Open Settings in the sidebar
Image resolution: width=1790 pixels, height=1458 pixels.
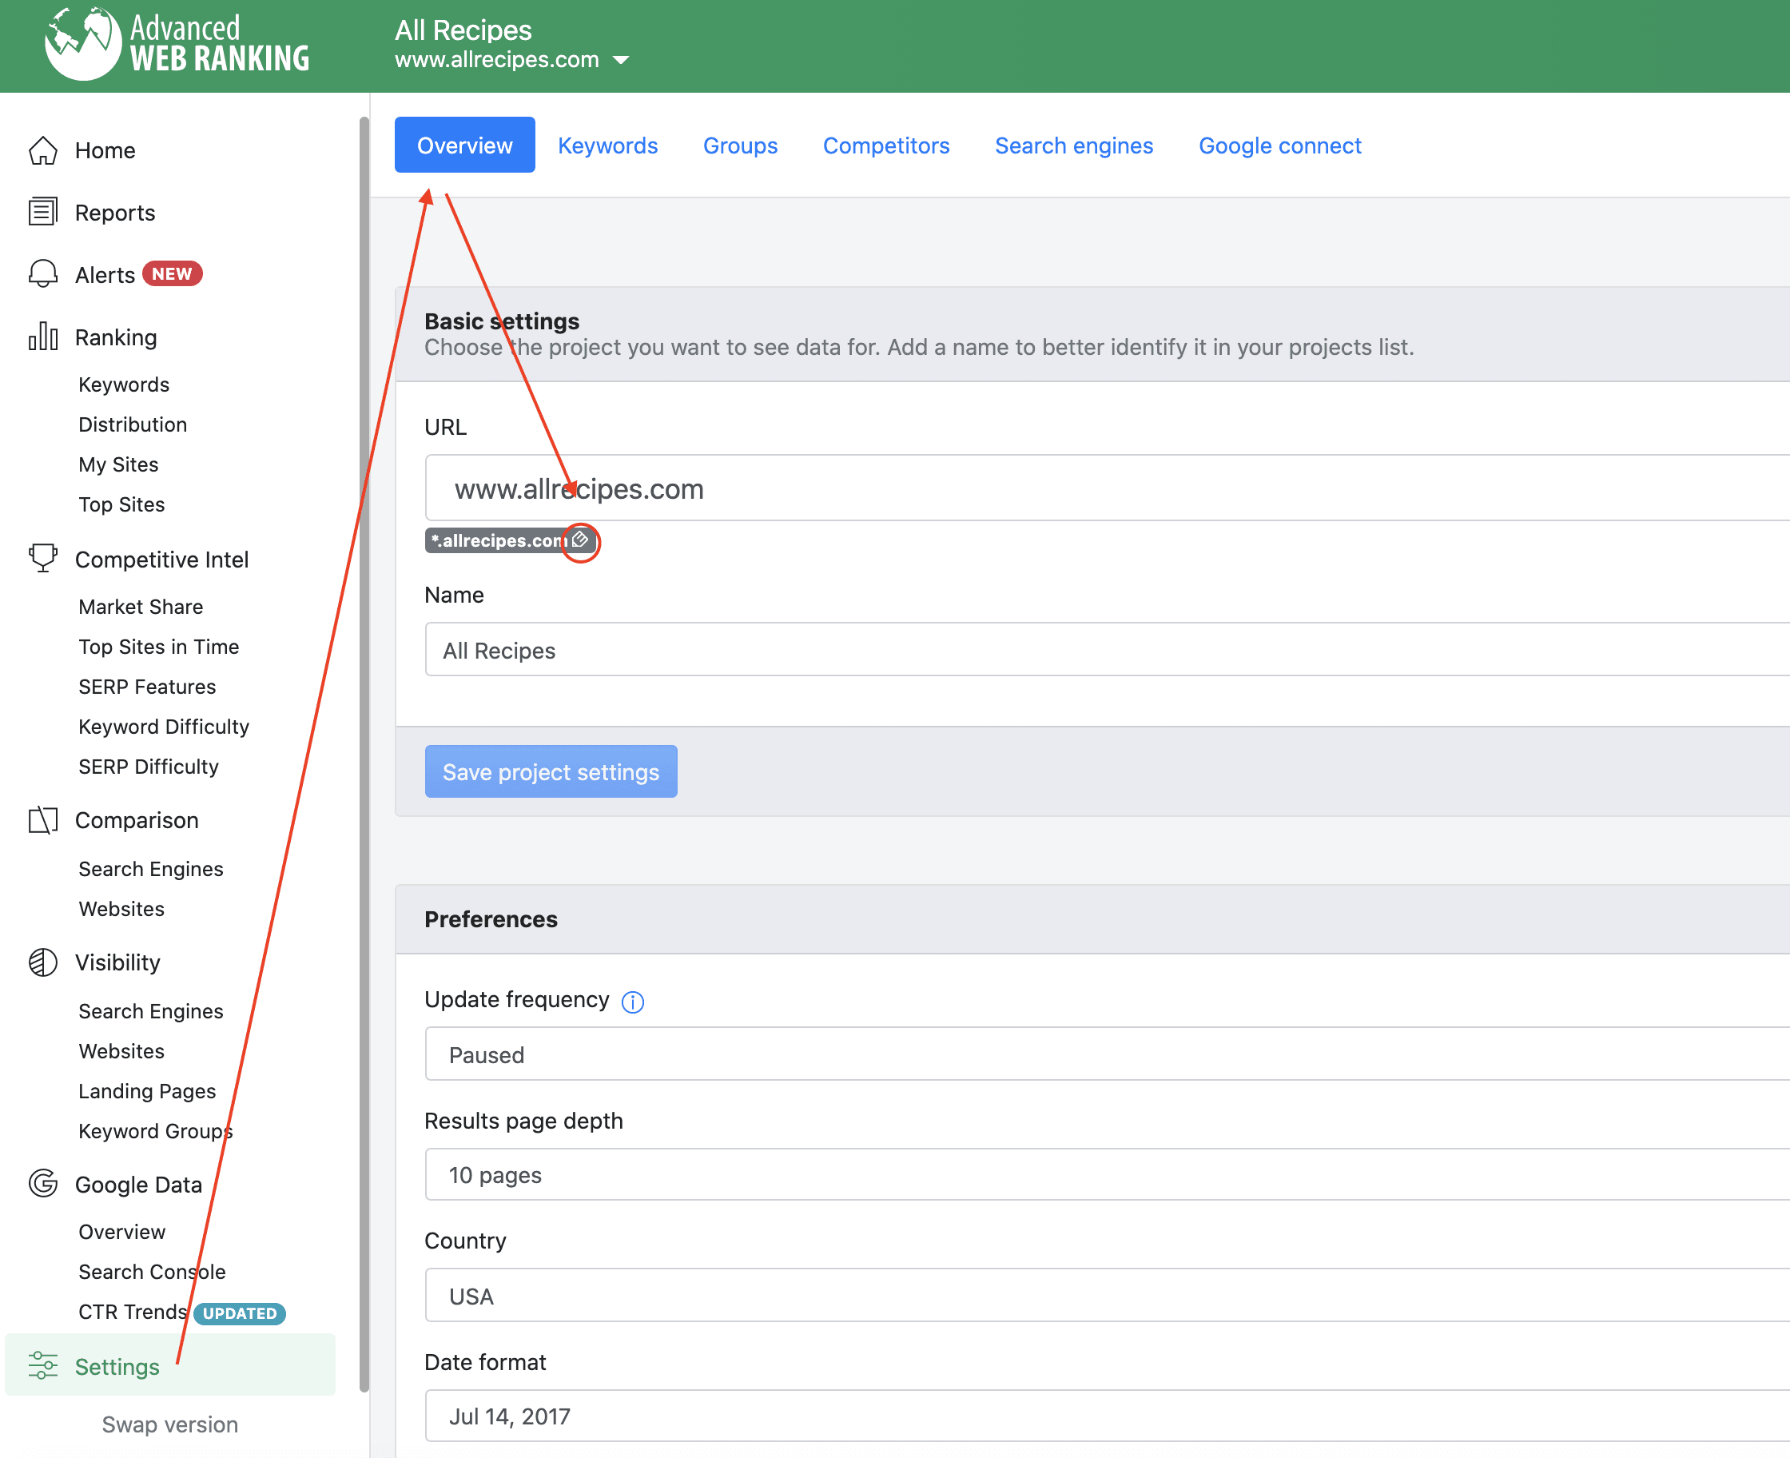(170, 1365)
